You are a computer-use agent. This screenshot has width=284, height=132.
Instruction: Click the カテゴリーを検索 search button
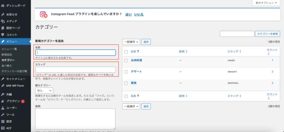tap(268, 34)
